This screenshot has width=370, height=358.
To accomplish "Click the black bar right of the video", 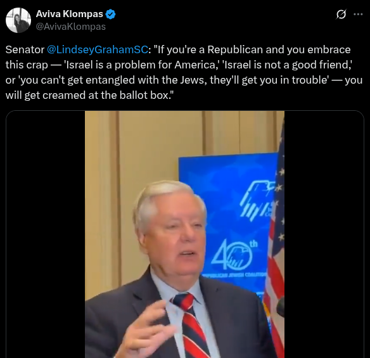I will coord(324,234).
